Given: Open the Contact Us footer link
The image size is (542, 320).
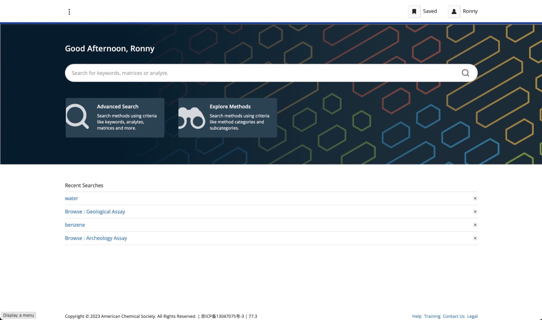Looking at the screenshot, I should (x=454, y=316).
